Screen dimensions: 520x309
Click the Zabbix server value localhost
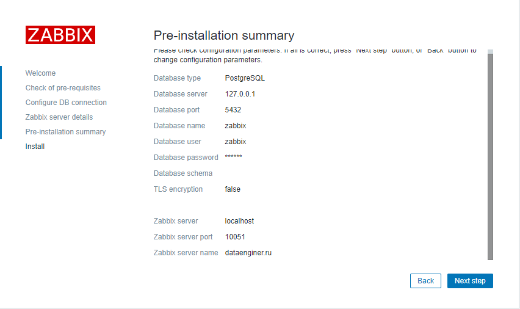point(239,221)
